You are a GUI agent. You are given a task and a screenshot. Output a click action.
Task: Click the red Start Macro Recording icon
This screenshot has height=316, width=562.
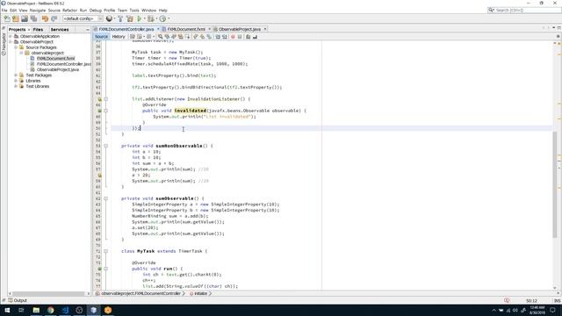click(x=233, y=37)
